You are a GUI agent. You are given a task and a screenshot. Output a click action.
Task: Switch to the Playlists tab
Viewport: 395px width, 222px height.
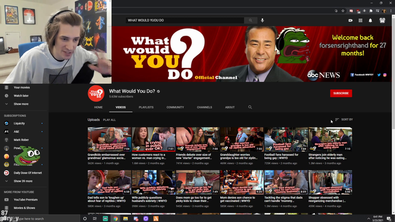tap(146, 107)
